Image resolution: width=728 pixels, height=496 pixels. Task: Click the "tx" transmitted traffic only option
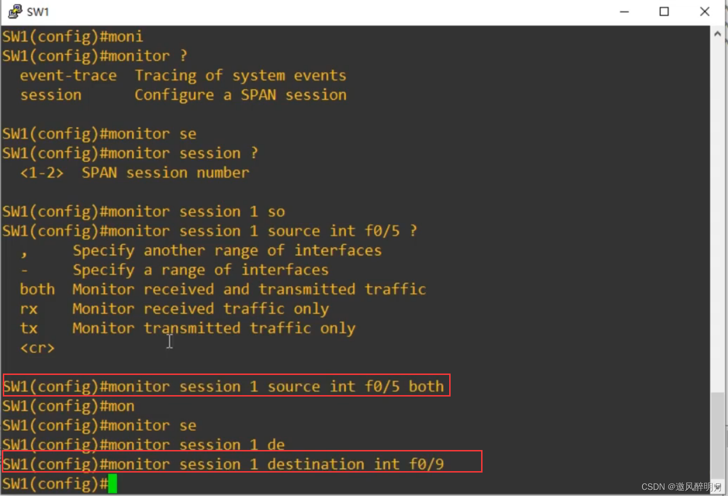click(x=29, y=328)
